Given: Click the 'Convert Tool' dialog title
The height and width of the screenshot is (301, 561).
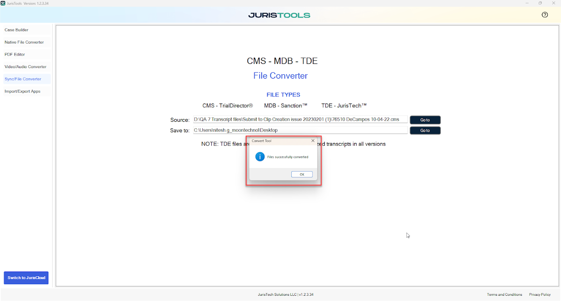Looking at the screenshot, I should (x=262, y=141).
